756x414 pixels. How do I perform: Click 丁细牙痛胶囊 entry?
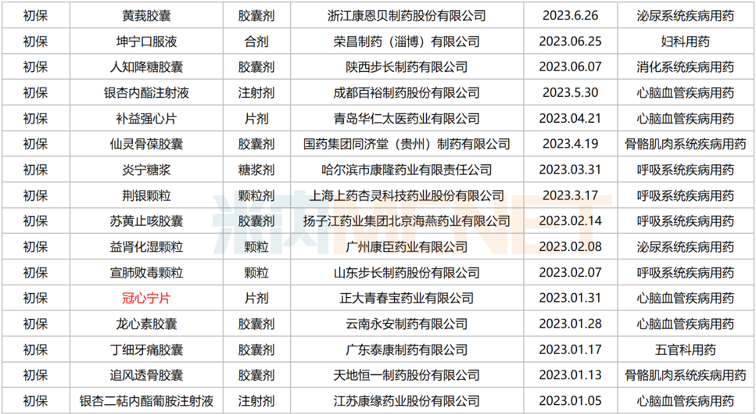click(x=146, y=350)
